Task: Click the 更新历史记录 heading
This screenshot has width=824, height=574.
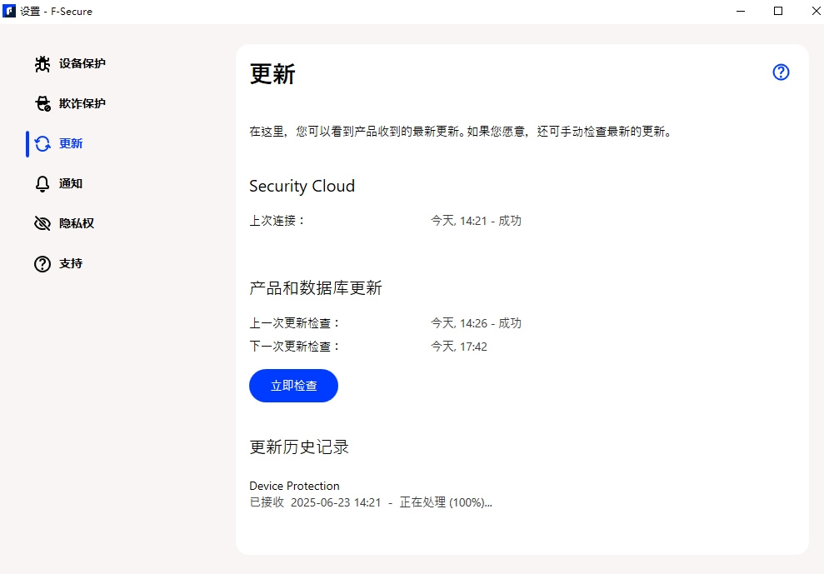Action: point(299,447)
